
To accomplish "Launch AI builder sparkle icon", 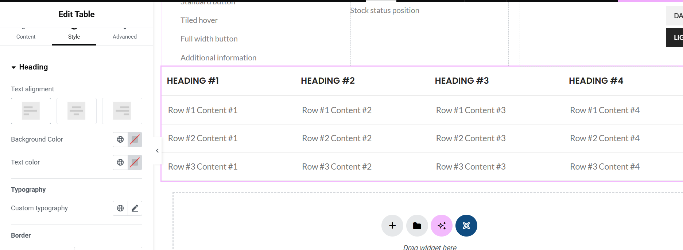I will 442,226.
